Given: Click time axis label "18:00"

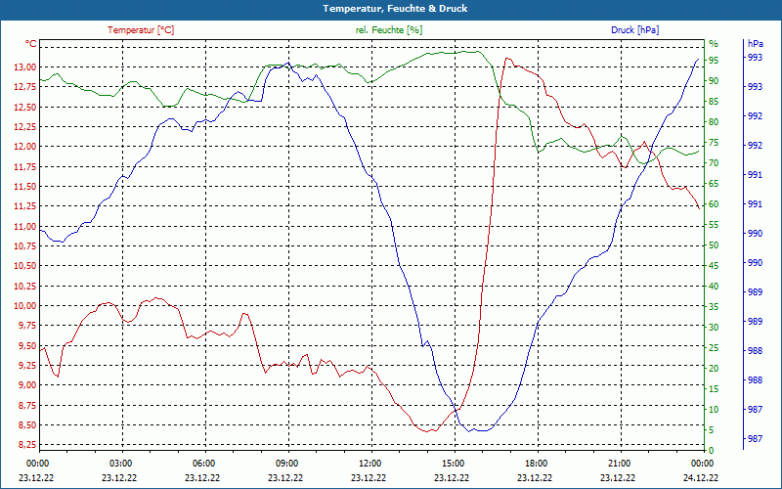Looking at the screenshot, I should coord(536,463).
